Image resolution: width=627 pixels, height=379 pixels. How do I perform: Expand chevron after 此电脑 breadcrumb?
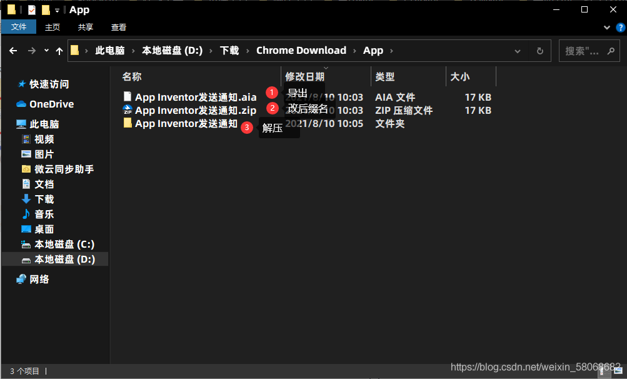(133, 51)
